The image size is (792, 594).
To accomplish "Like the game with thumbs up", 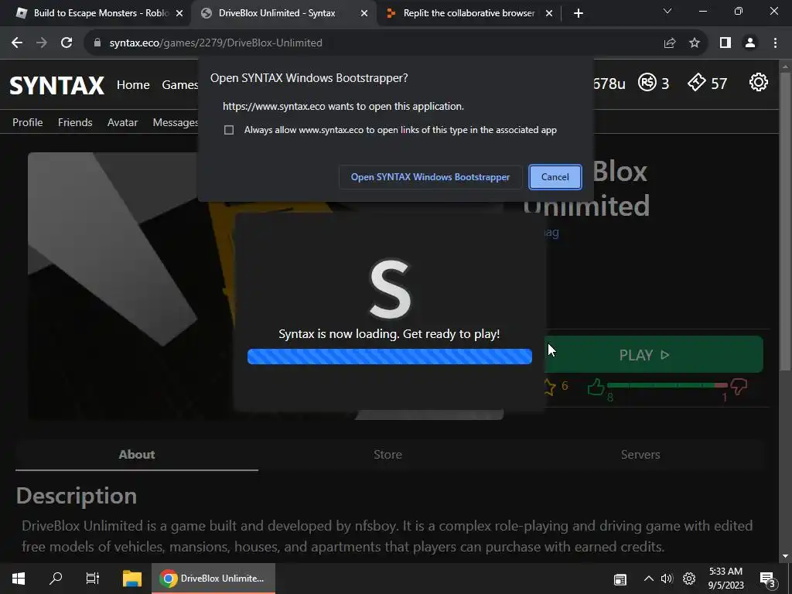I will tap(596, 387).
